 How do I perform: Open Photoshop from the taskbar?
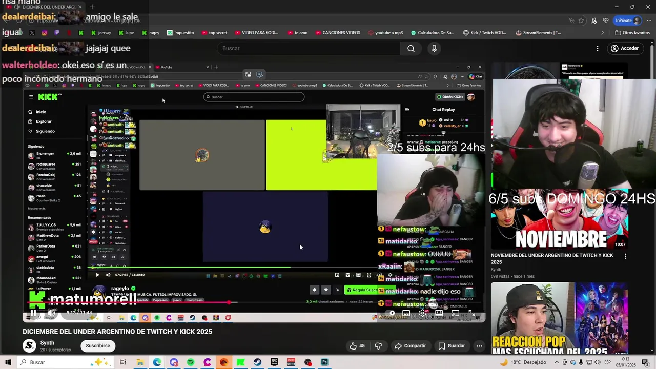click(324, 362)
